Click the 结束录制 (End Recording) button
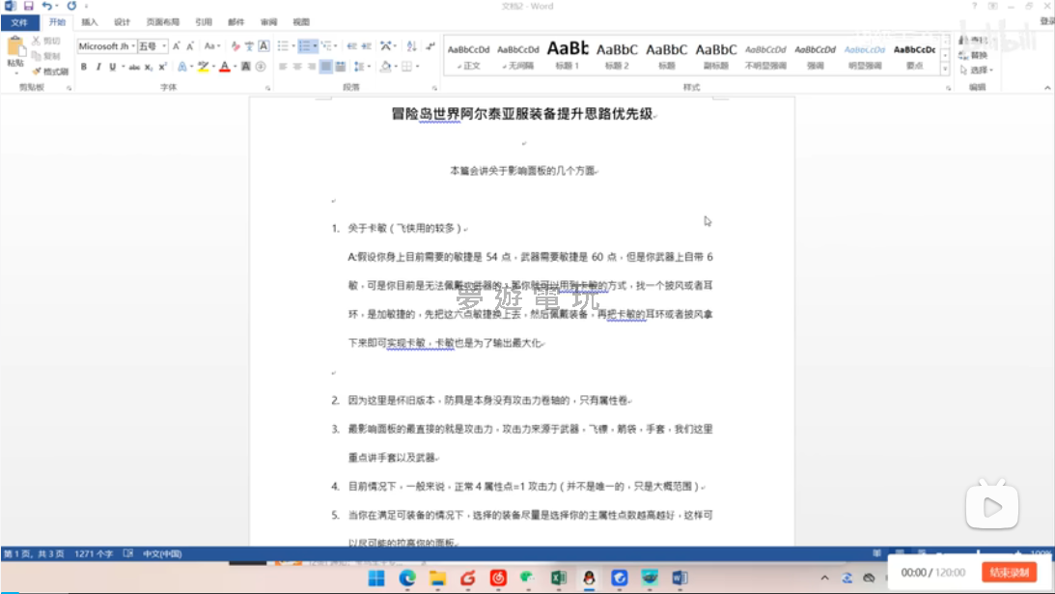The height and width of the screenshot is (594, 1055). click(1009, 572)
